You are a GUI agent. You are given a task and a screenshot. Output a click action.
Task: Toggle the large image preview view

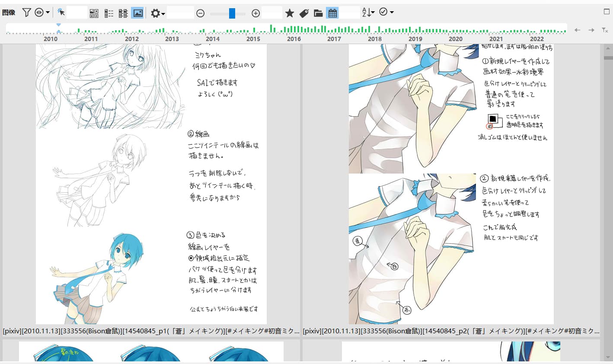pyautogui.click(x=137, y=13)
